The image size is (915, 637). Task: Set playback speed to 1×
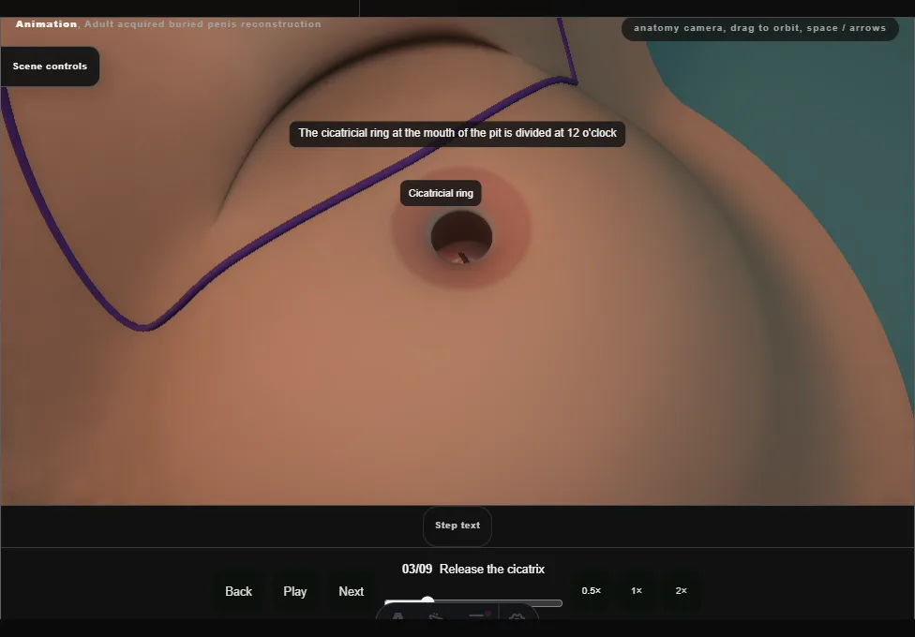point(636,591)
